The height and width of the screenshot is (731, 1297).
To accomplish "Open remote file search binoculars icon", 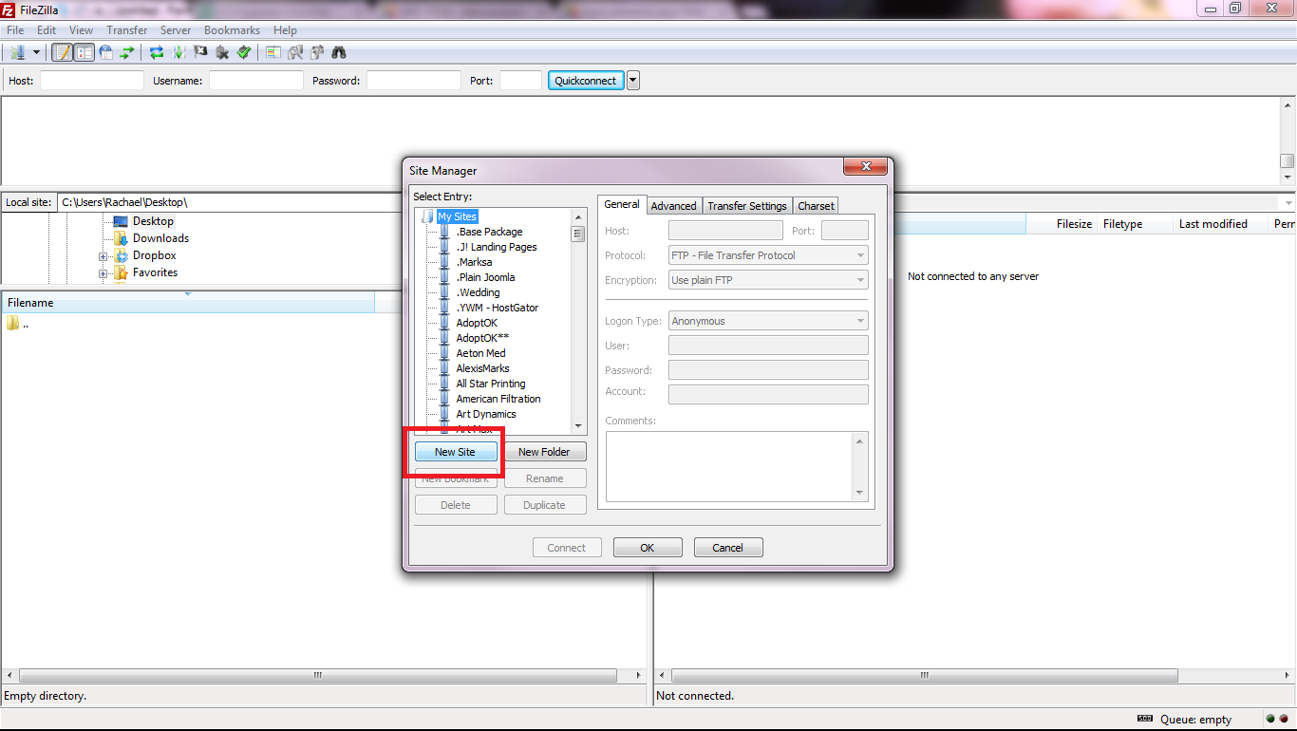I will click(339, 52).
